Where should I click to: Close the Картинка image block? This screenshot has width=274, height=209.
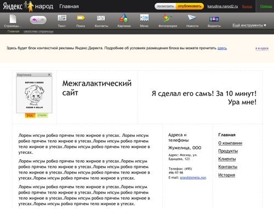(49, 74)
